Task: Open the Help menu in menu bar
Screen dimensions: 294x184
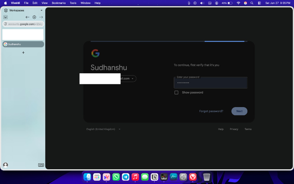Action: click(97, 3)
